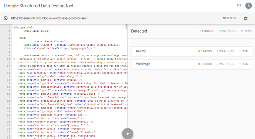Image resolution: width=255 pixels, height=139 pixels.
Task: Click the doctype html line of code
Action: click(x=23, y=27)
